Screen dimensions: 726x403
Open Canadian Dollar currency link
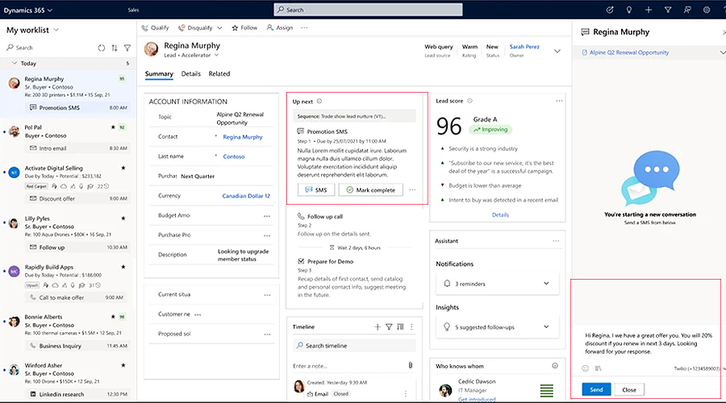coord(246,196)
